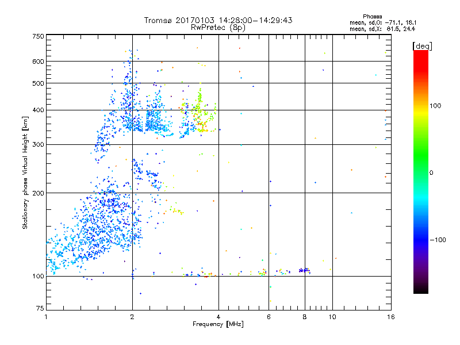Click the y-axis tick label "100" at the left
This screenshot has width=460, height=345.
point(38,277)
